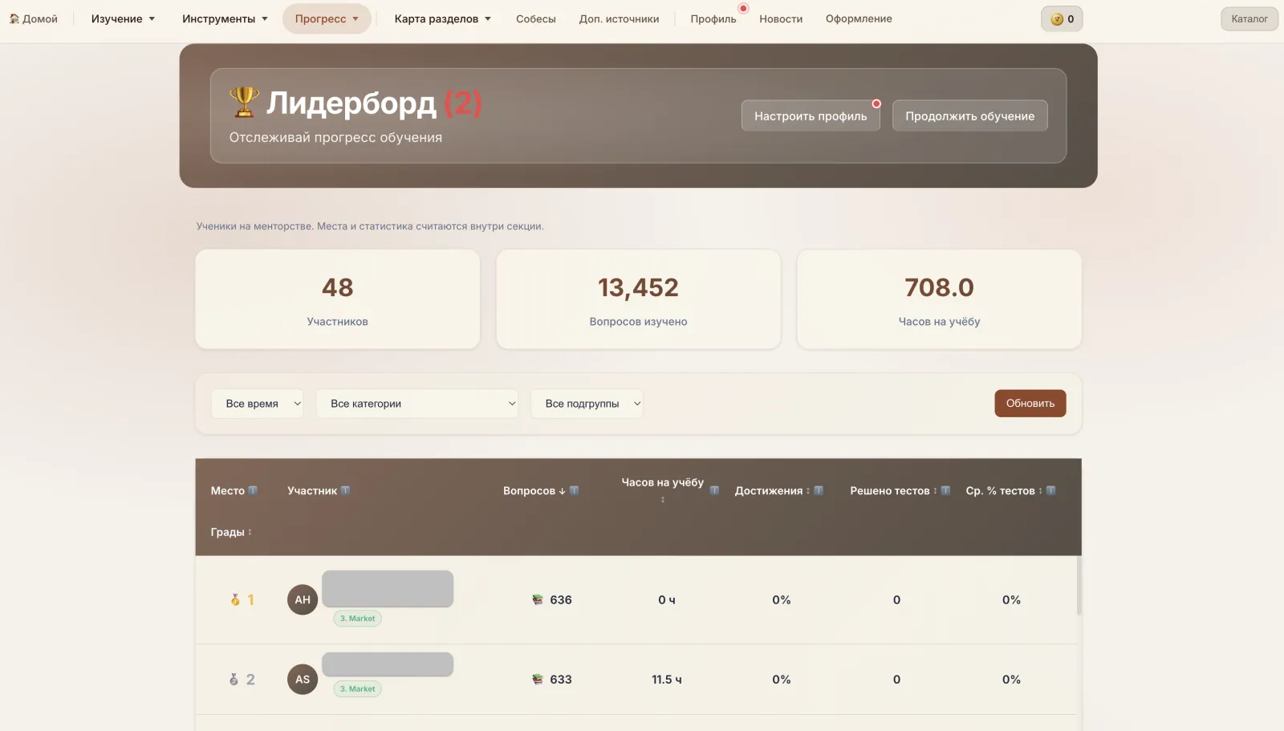Viewport: 1284px width, 731px height.
Task: Click the trophy icon beside Лидерборд heading
Action: [x=244, y=102]
